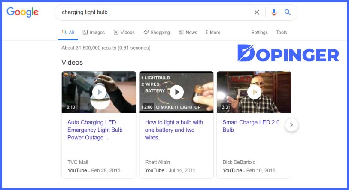The width and height of the screenshot is (349, 190).
Task: Go to the Shopping tab
Action: pyautogui.click(x=157, y=33)
